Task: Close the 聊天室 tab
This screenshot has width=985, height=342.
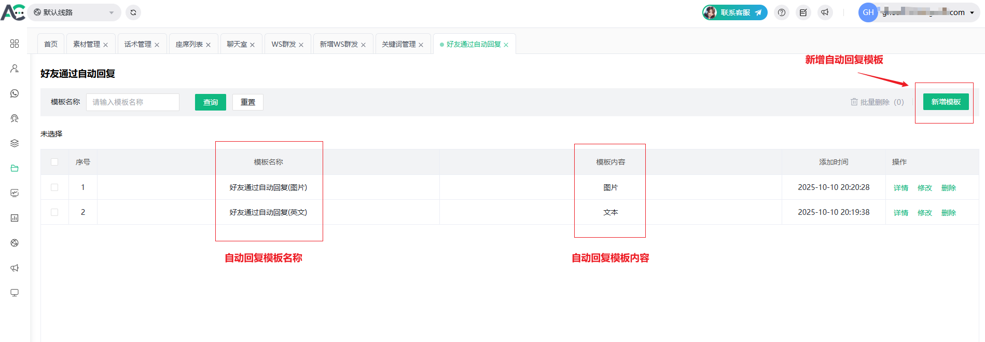Action: point(253,45)
